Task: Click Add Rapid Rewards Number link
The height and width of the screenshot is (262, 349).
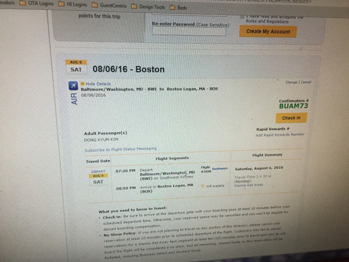Action: (280, 135)
